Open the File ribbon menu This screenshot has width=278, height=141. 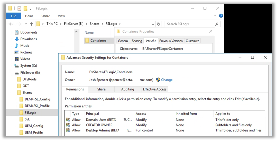(x=13, y=16)
